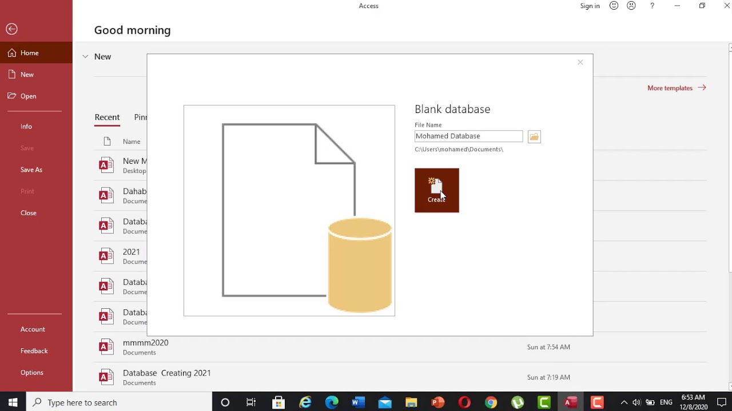732x411 pixels.
Task: Close the Blank database dialog
Action: 580,62
